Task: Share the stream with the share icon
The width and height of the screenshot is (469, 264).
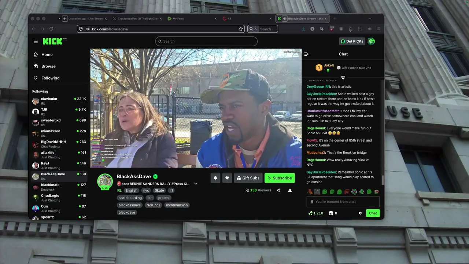Action: click(278, 190)
